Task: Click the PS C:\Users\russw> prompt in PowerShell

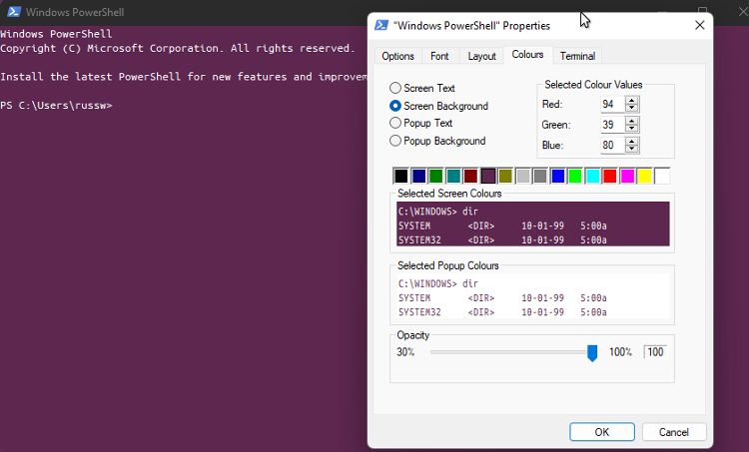Action: (x=56, y=105)
